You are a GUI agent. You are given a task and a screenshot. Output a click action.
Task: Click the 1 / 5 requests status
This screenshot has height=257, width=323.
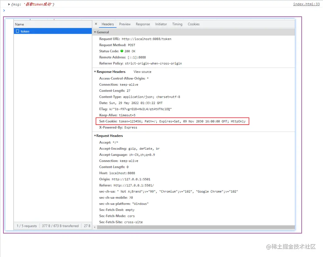pyautogui.click(x=27, y=226)
